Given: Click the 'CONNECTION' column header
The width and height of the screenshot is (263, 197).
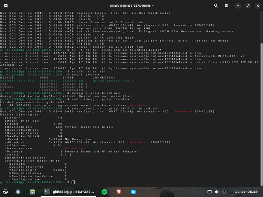Looking at the screenshot, I should [104, 78].
